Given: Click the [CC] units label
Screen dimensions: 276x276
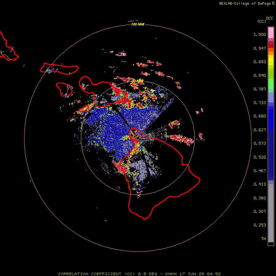Looking at the screenshot, I should click(262, 21).
